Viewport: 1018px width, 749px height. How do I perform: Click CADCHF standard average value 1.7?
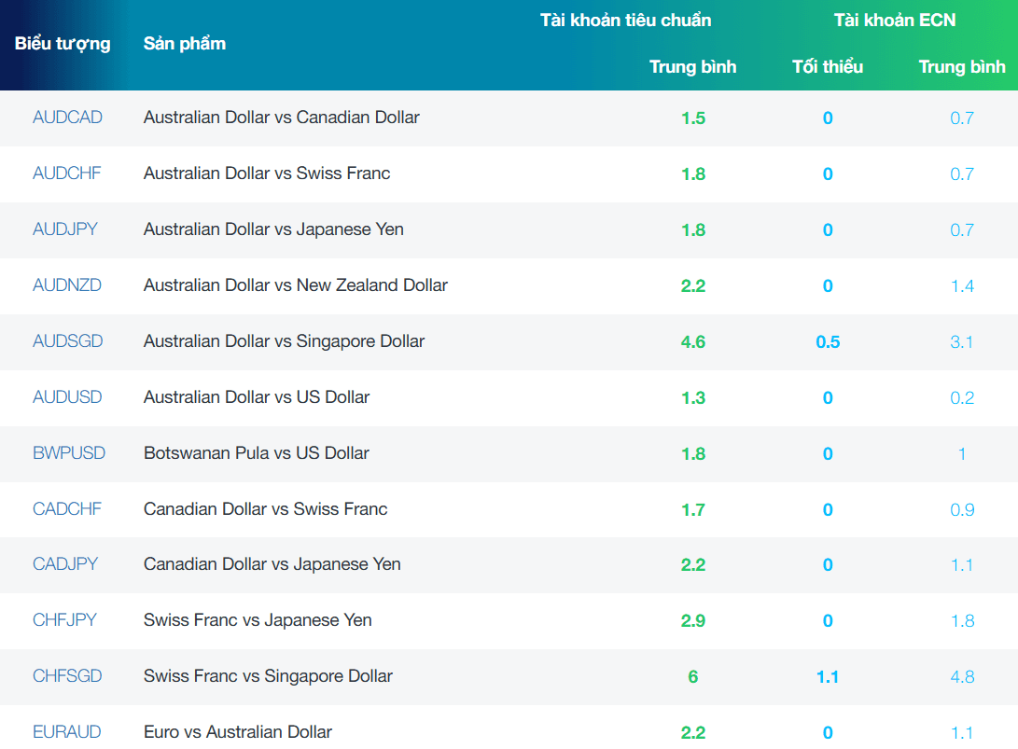(x=692, y=509)
